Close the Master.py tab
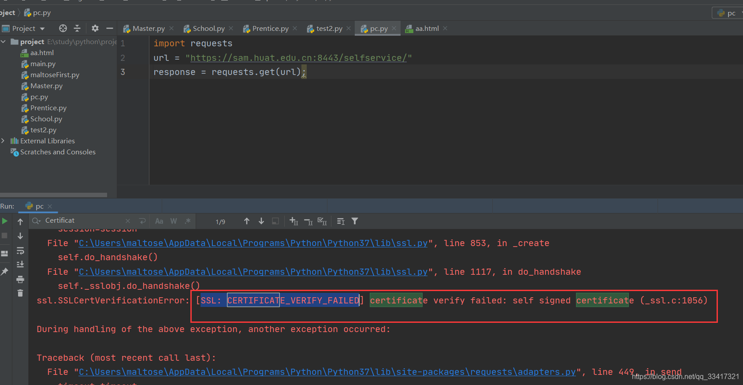This screenshot has width=743, height=385. click(x=171, y=28)
